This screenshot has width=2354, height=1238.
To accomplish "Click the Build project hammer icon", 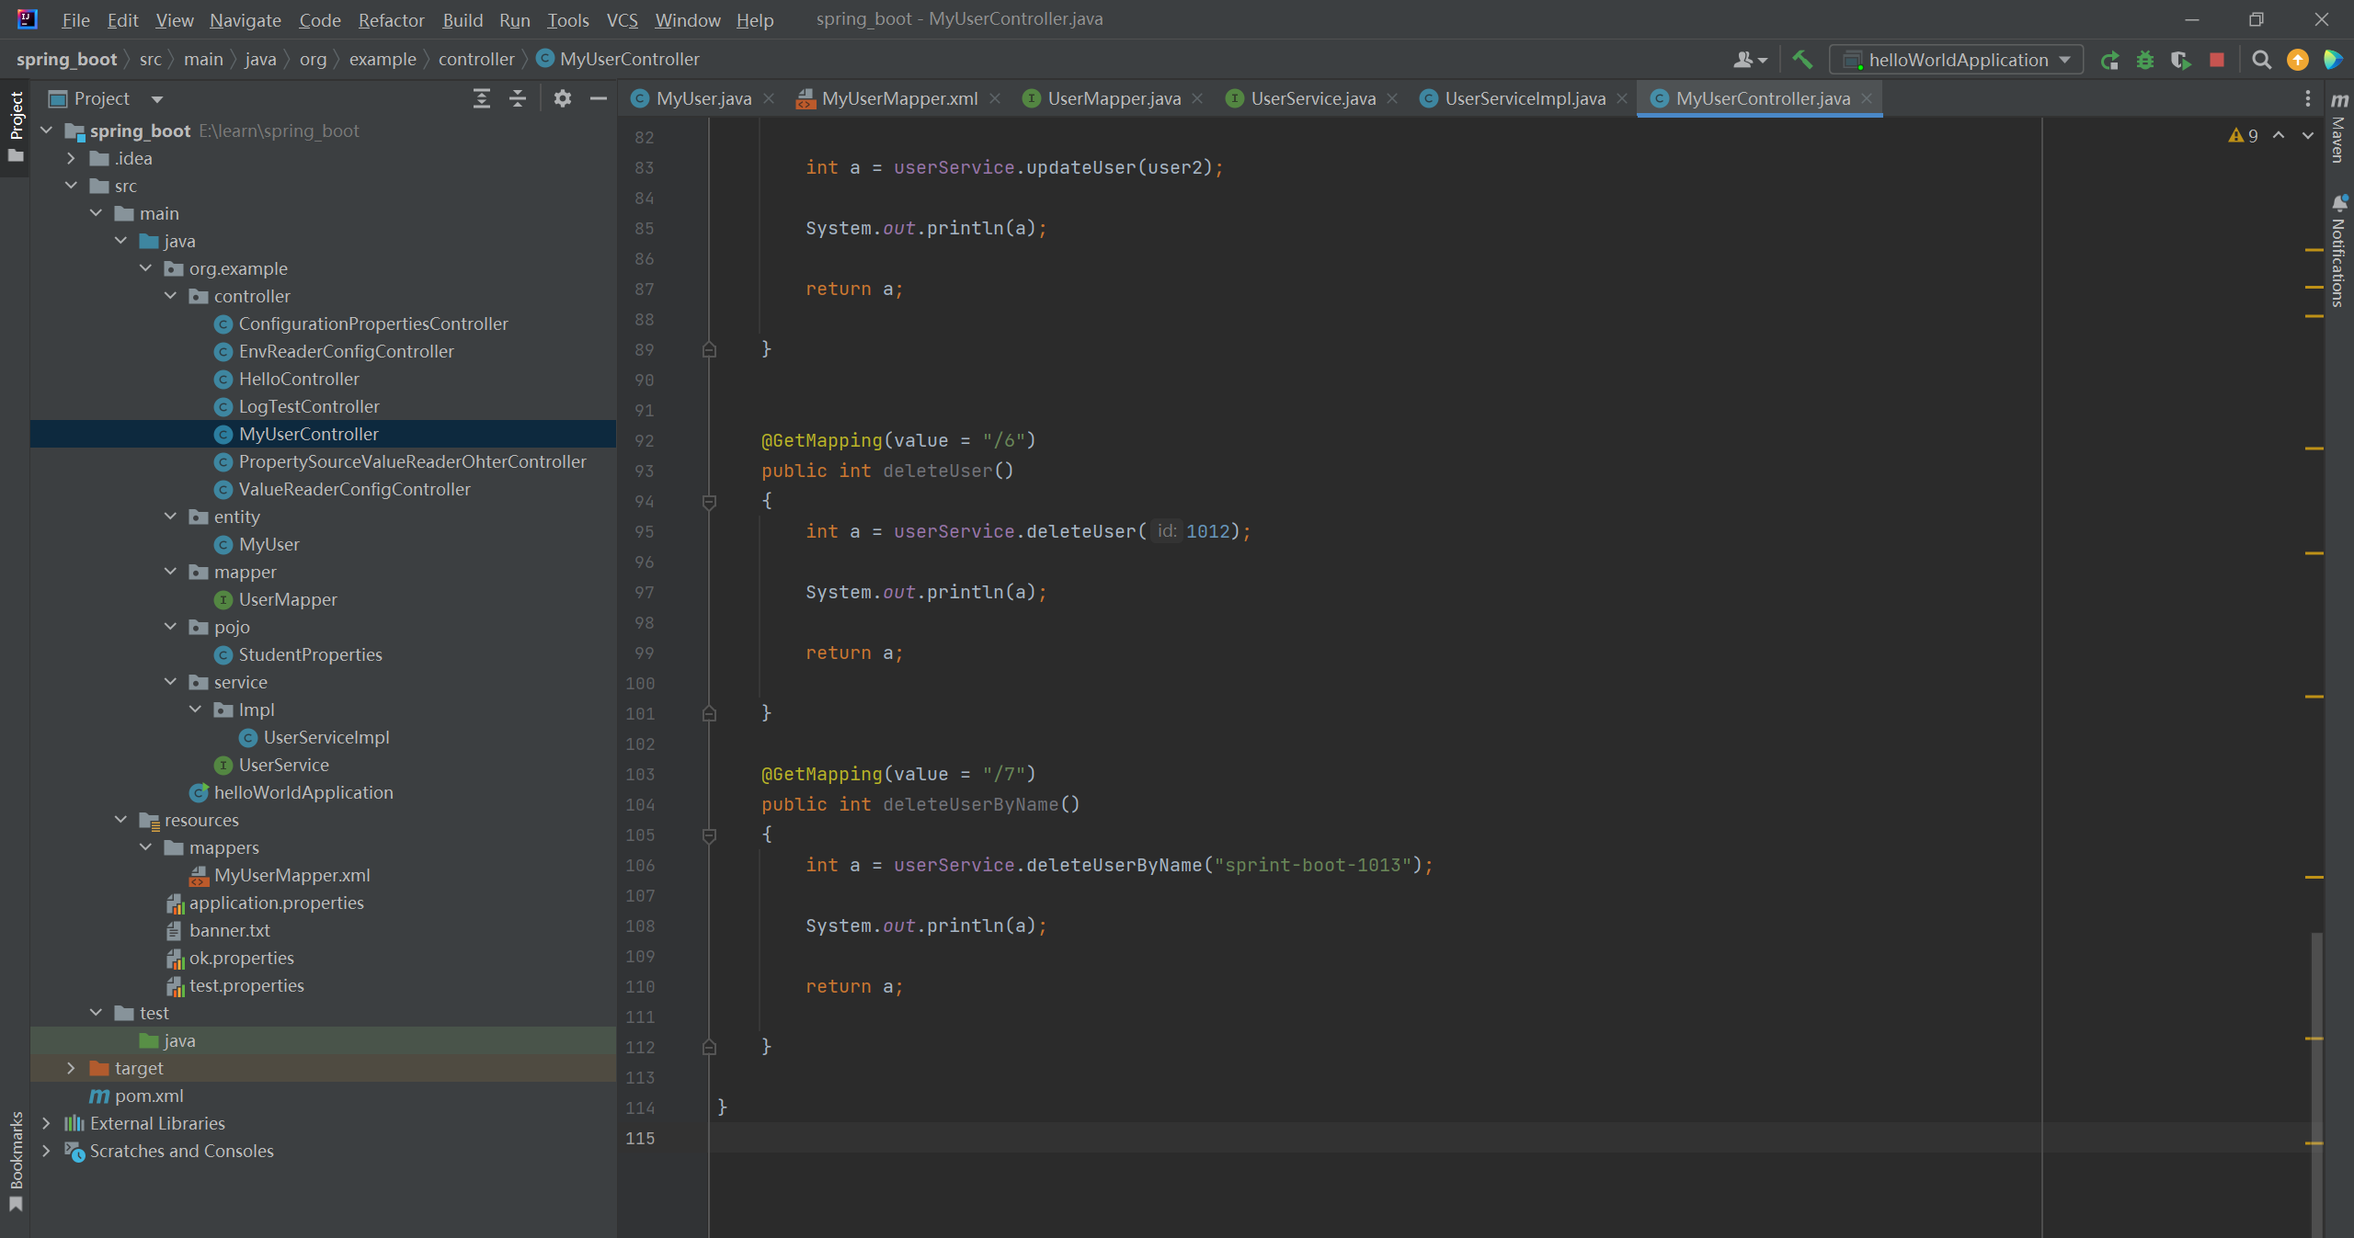I will [x=1802, y=60].
